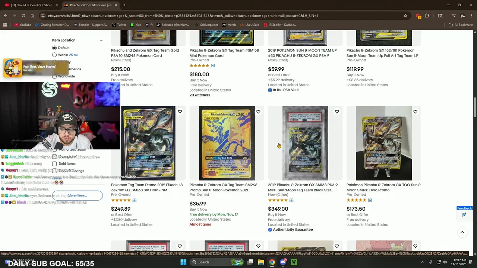Change the 25 mi distance setting
The width and height of the screenshot is (477, 268).
[x=73, y=55]
